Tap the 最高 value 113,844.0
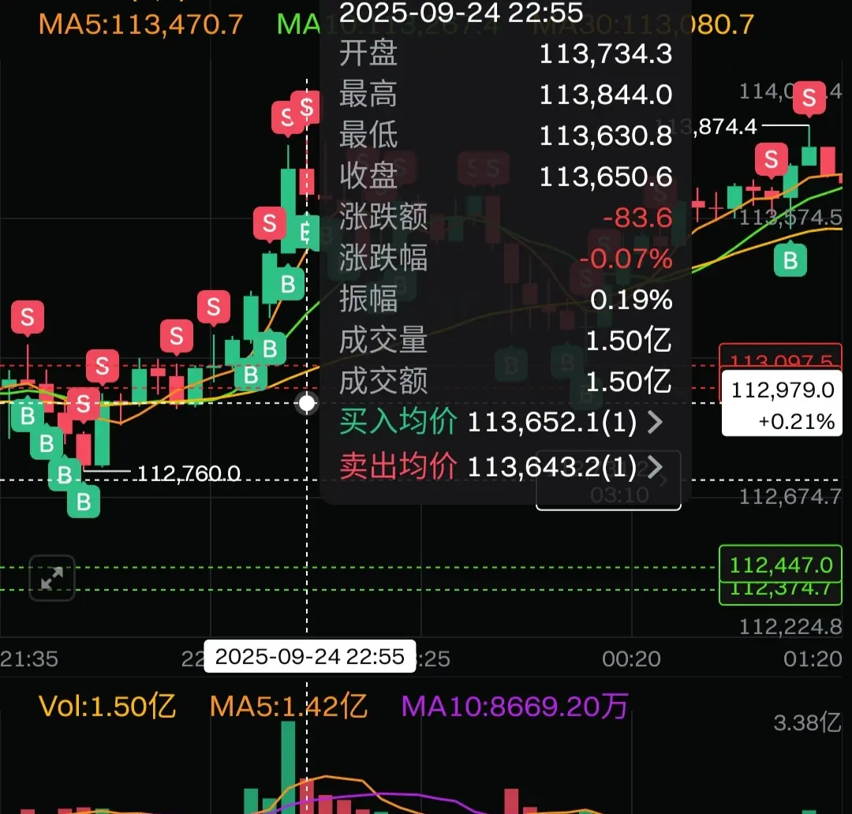This screenshot has height=814, width=852. pos(605,95)
